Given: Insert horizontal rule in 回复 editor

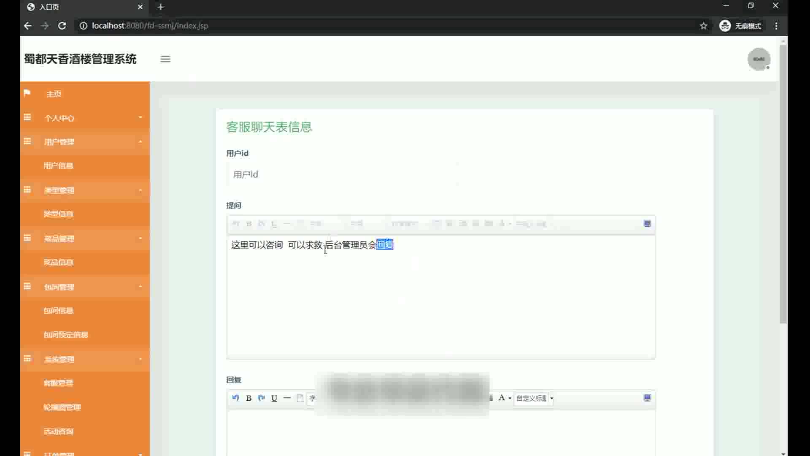Looking at the screenshot, I should coord(287,398).
